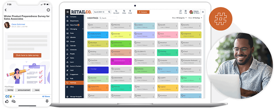Tap the thumbs-up like icon on phone
This screenshot has width=276, height=109.
point(7,101)
